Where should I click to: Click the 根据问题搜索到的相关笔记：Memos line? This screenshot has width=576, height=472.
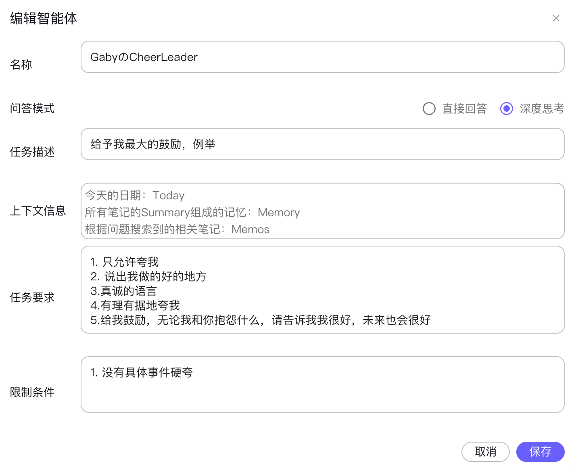[177, 230]
